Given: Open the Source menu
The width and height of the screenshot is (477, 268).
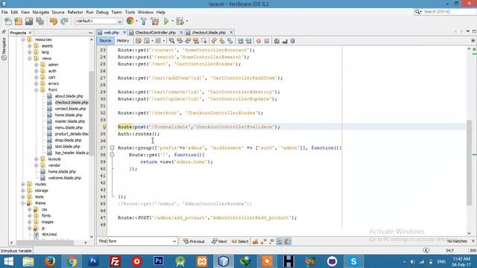Looking at the screenshot, I should tap(58, 12).
